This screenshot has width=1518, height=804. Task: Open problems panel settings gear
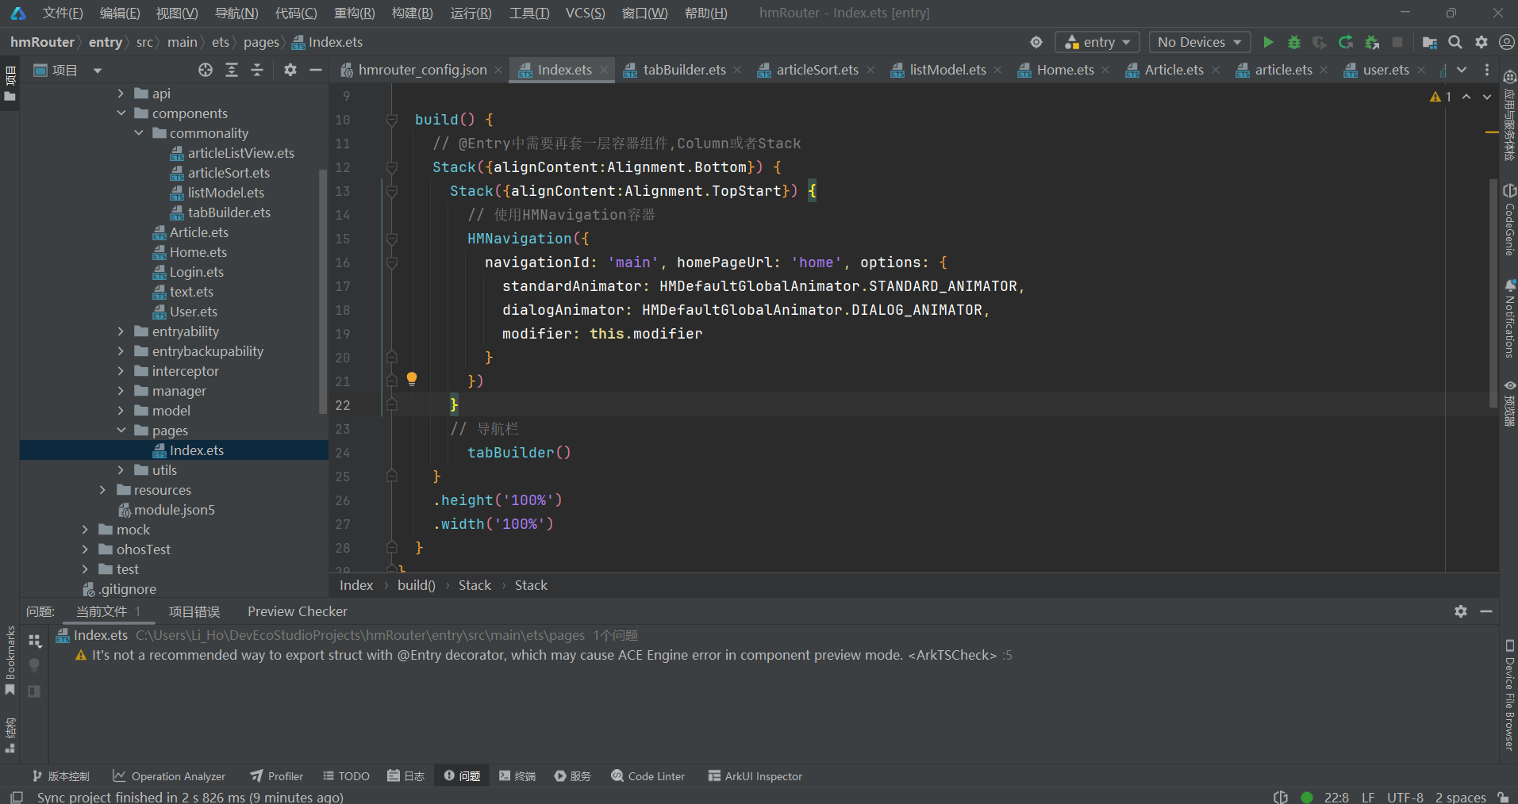(1461, 611)
